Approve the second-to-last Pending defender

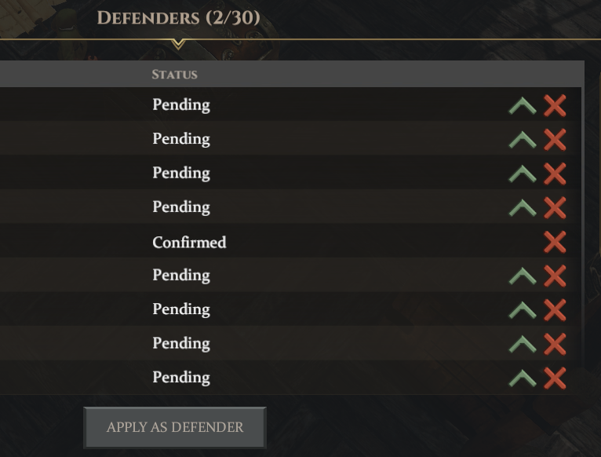pyautogui.click(x=522, y=344)
